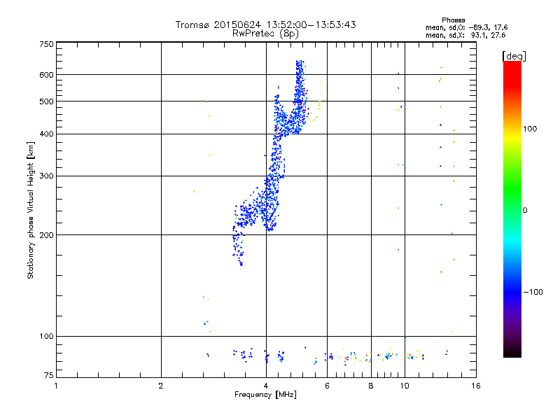This screenshot has height=420, width=560.
Task: Click the 'mean, sd,X: 93.1, 27.6' text
Action: coord(465,36)
